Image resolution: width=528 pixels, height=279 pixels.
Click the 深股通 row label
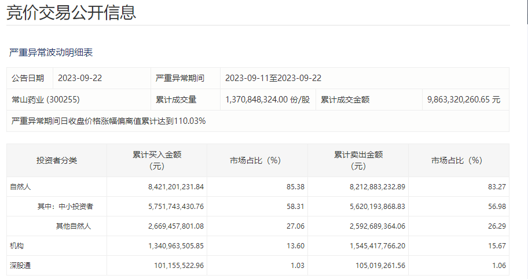[20, 266]
